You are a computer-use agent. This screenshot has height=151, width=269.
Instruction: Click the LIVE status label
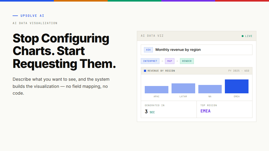click(x=249, y=36)
